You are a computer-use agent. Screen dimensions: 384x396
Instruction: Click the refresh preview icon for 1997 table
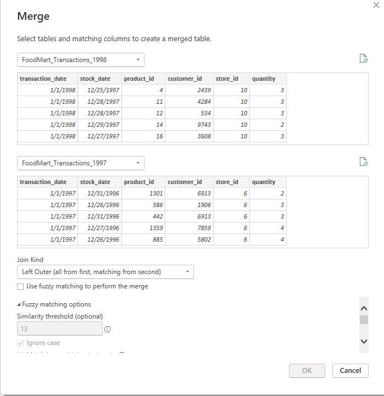(x=363, y=161)
